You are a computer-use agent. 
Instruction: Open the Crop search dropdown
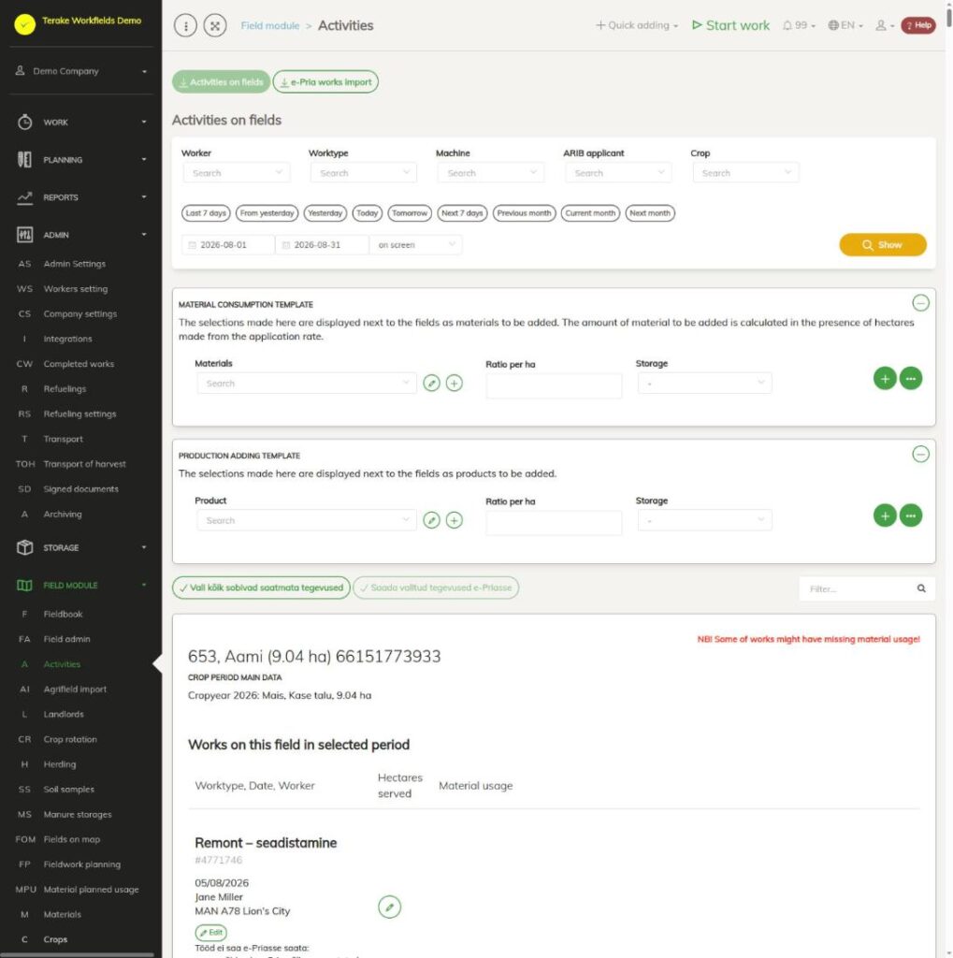tap(746, 173)
